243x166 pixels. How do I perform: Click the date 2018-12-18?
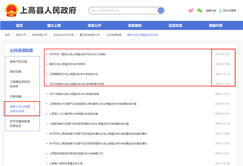point(222,124)
